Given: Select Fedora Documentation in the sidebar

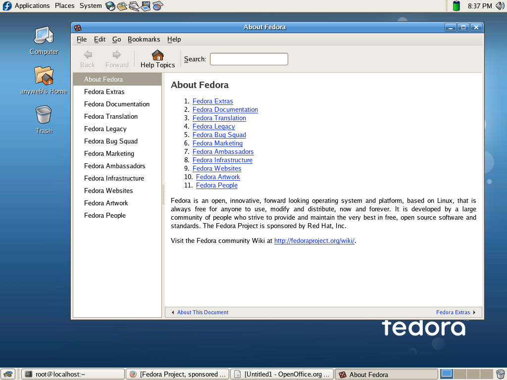Looking at the screenshot, I should pyautogui.click(x=117, y=104).
